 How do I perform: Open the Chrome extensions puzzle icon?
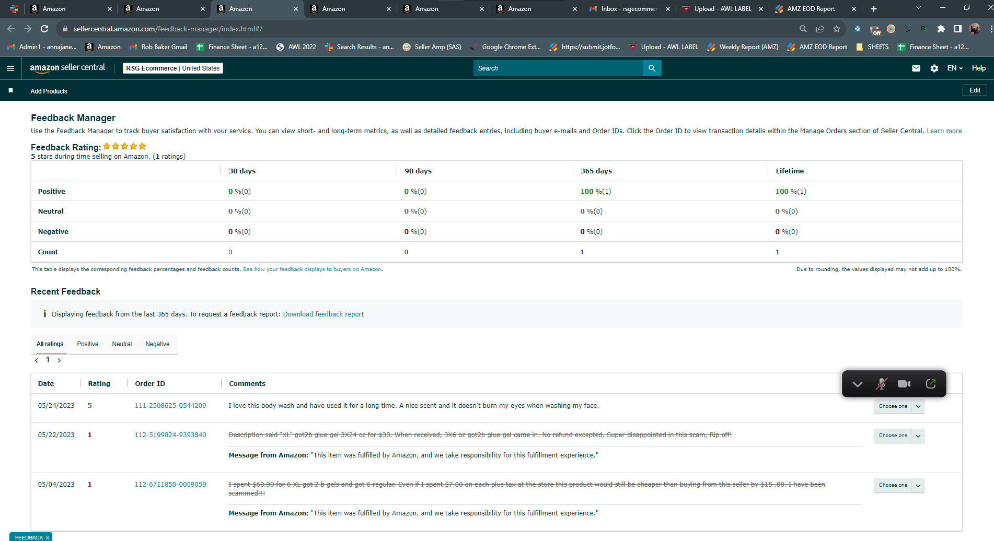(x=941, y=29)
